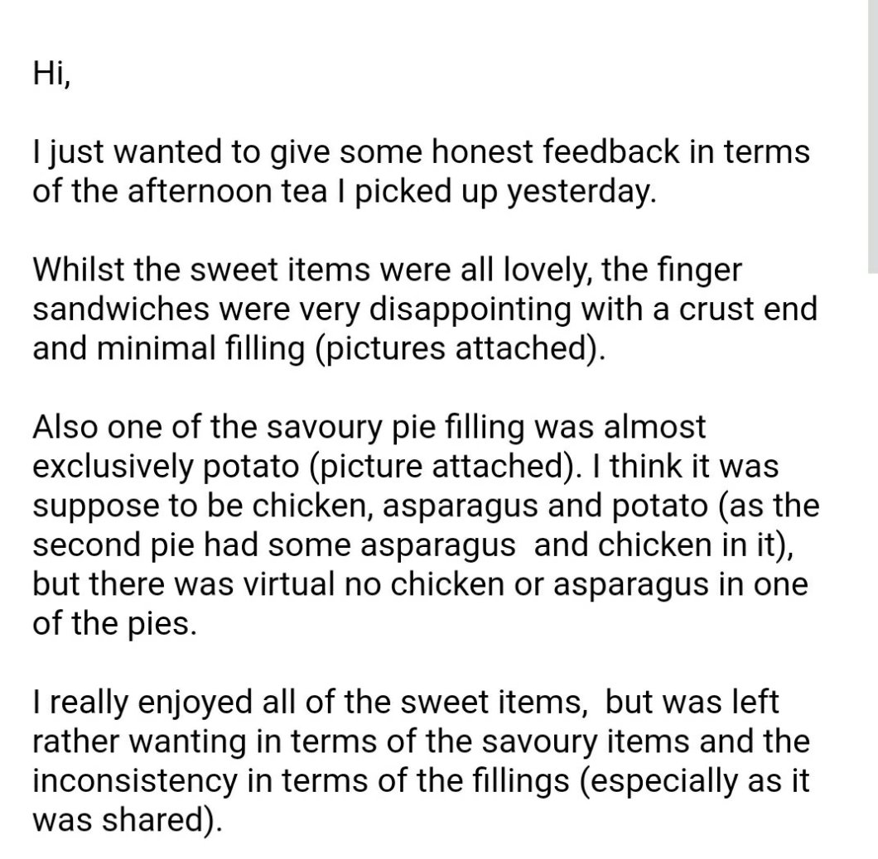Click "(picture attached)" in the pie paragraph

click(439, 465)
